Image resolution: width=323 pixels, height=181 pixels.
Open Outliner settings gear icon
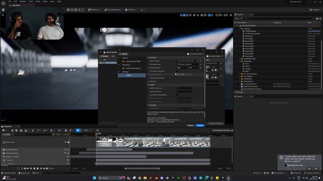[320, 19]
